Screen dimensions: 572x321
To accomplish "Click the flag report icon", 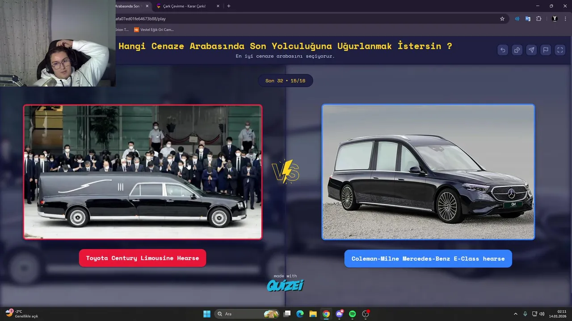I will (546, 50).
